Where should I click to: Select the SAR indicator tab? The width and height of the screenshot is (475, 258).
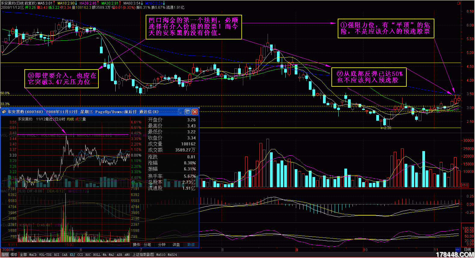coord(64,255)
